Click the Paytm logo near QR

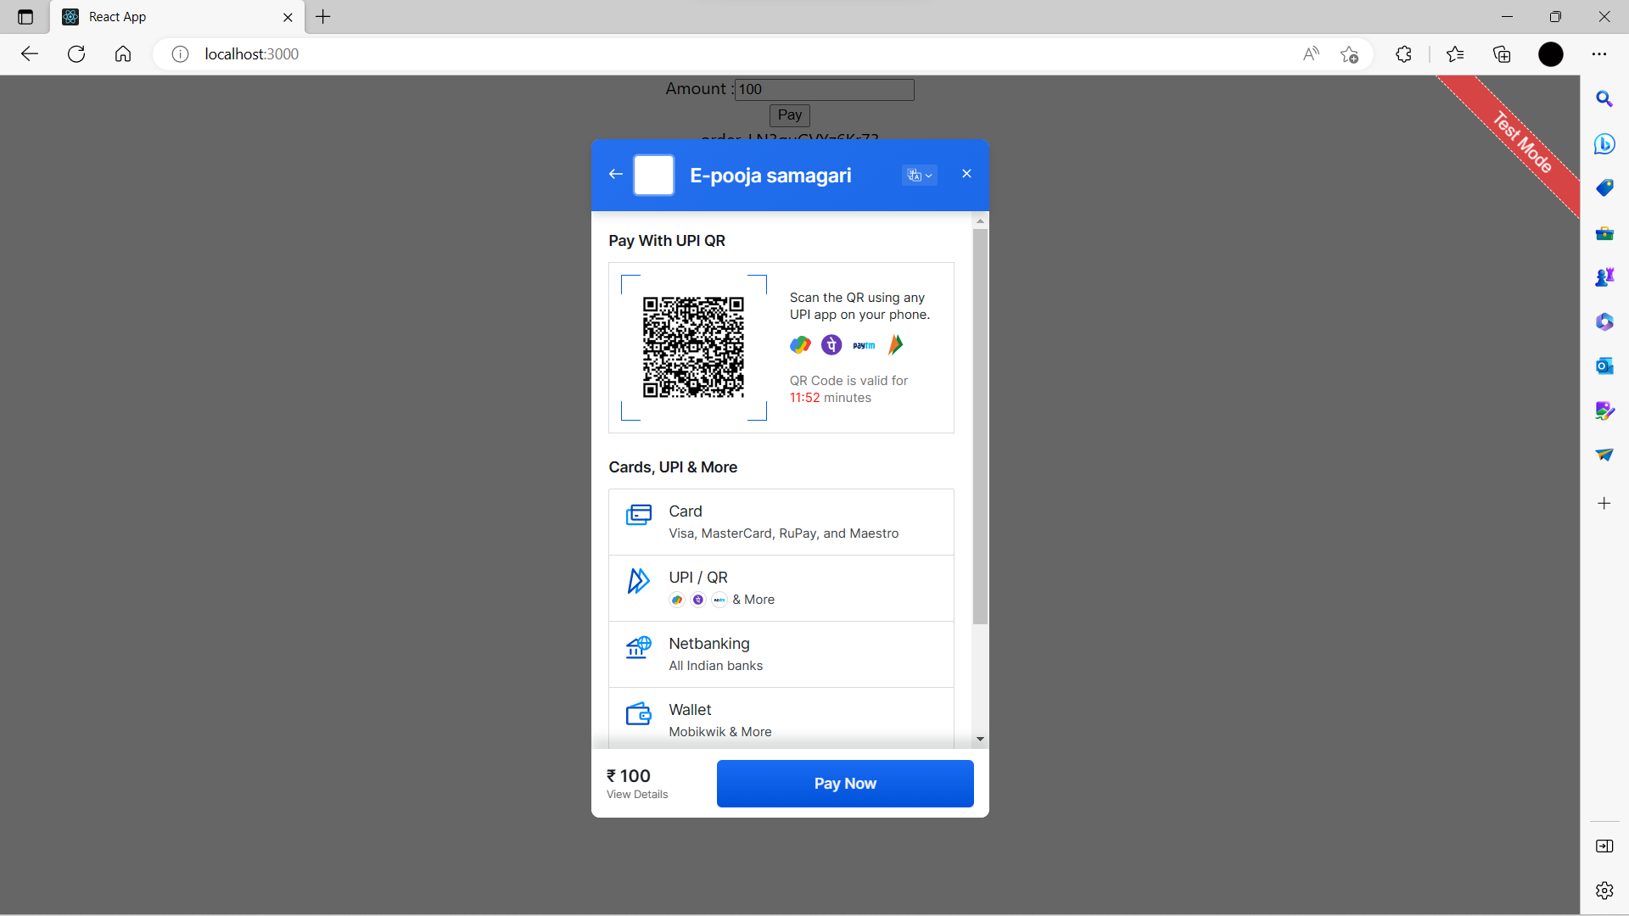pos(864,345)
